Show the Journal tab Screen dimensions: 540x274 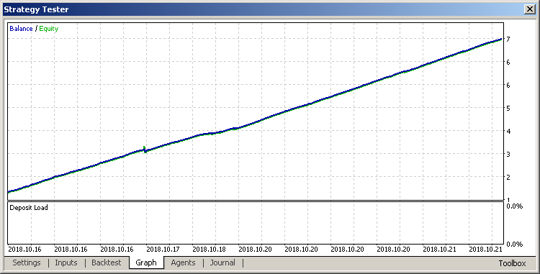tap(222, 262)
